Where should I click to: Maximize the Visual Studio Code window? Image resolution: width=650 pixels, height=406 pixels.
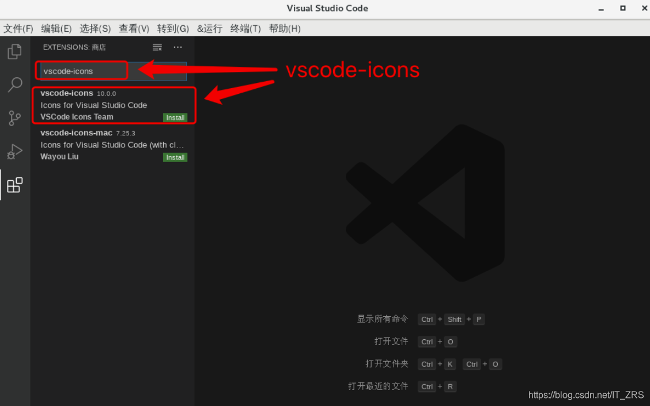tap(623, 8)
